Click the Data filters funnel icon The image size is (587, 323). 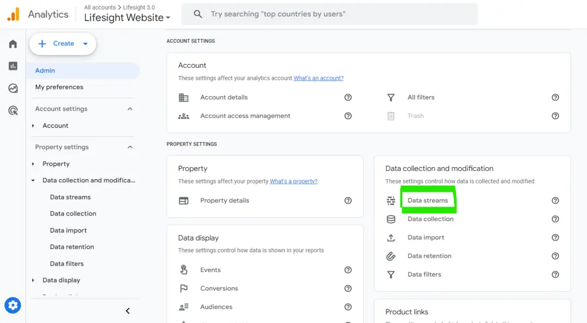tap(391, 275)
